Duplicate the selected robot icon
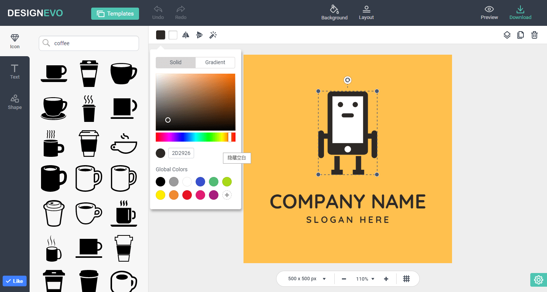This screenshot has width=547, height=292. [x=520, y=35]
